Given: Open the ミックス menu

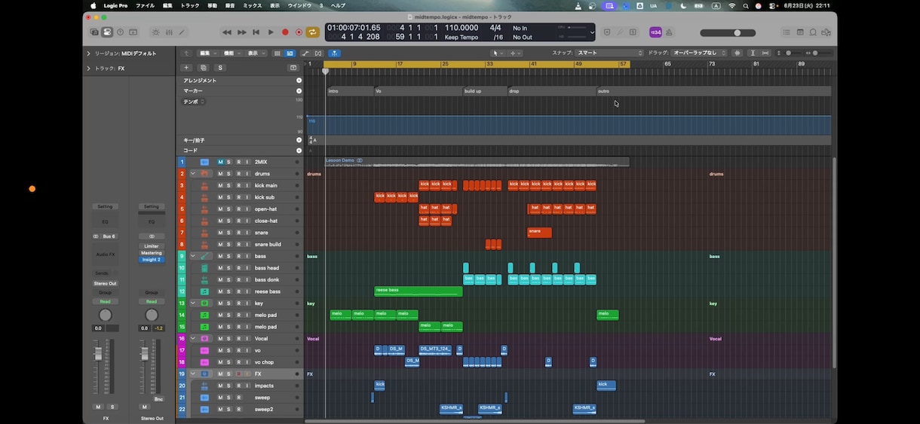Looking at the screenshot, I should [253, 5].
